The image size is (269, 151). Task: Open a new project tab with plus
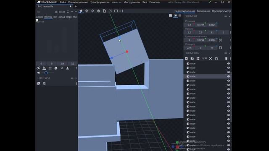[x=76, y=6]
